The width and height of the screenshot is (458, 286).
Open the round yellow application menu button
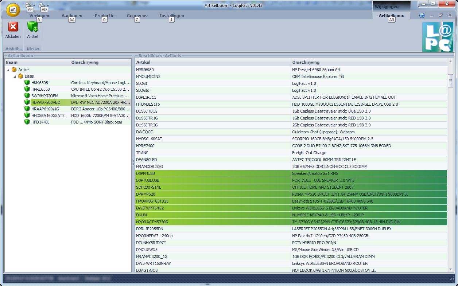[13, 9]
